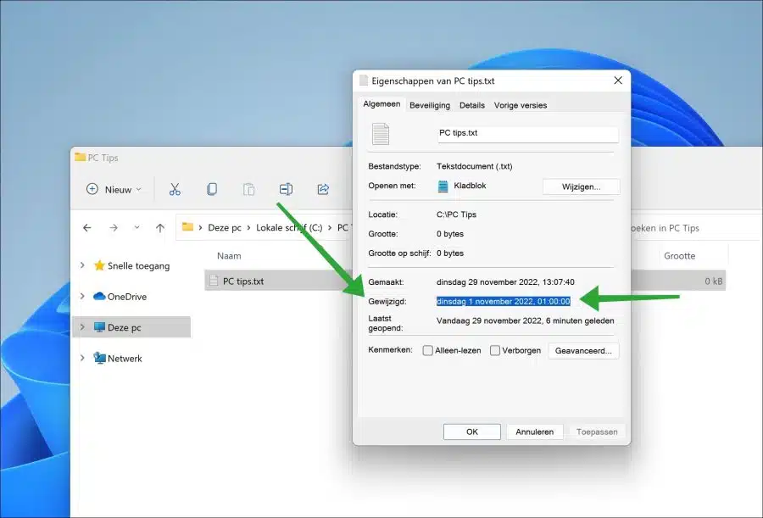Screen dimensions: 763x518
Task: Go back with the left arrow in Explorer
Action: pos(87,228)
